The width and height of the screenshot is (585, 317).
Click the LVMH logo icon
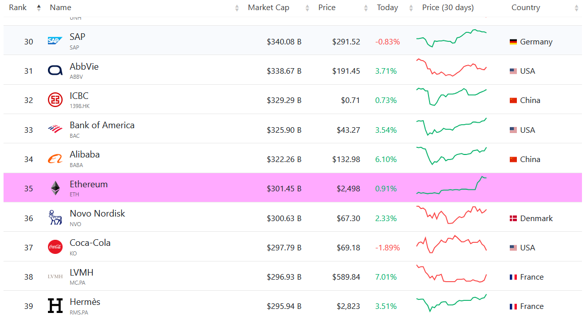55,276
